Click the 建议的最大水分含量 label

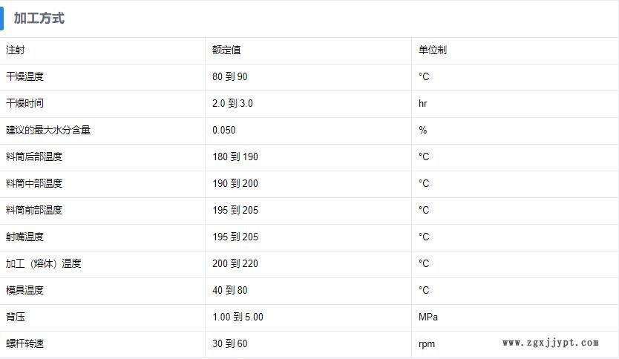(x=48, y=131)
